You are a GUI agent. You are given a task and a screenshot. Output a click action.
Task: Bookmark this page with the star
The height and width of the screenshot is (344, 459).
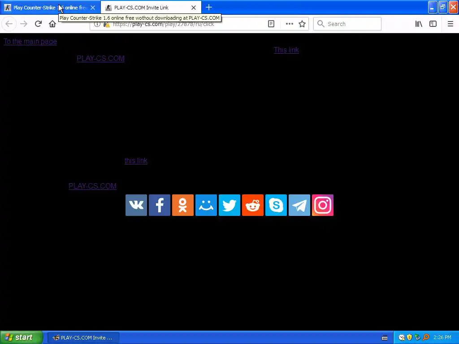point(302,24)
